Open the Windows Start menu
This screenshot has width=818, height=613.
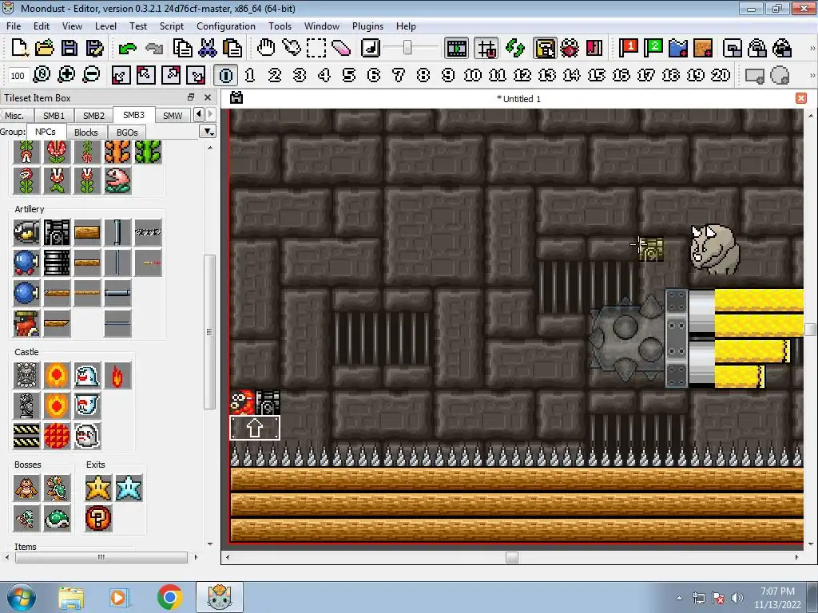tap(20, 597)
